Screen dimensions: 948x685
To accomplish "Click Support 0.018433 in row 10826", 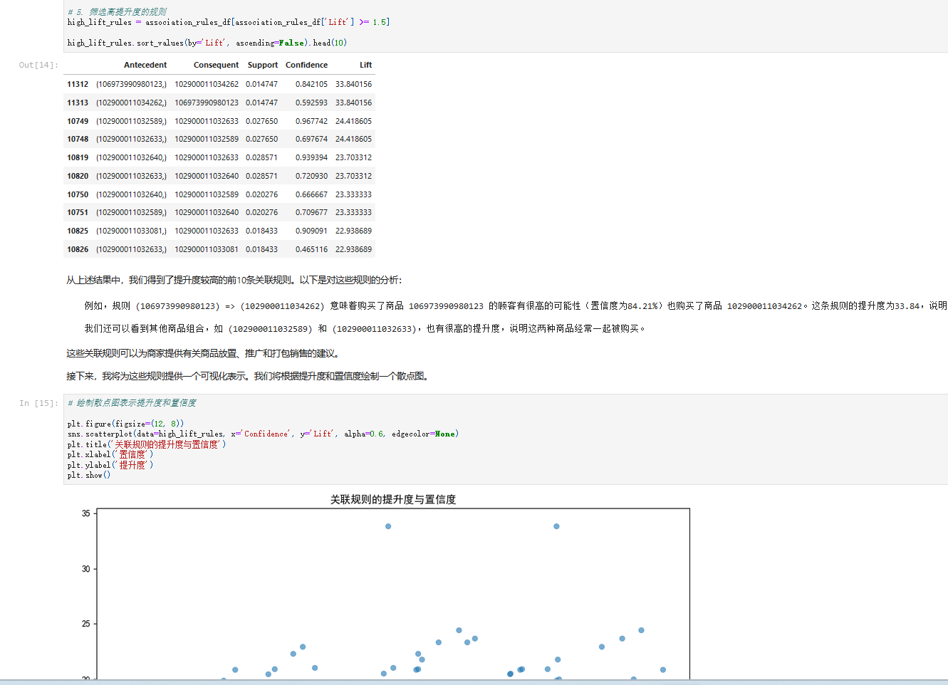I will [261, 249].
